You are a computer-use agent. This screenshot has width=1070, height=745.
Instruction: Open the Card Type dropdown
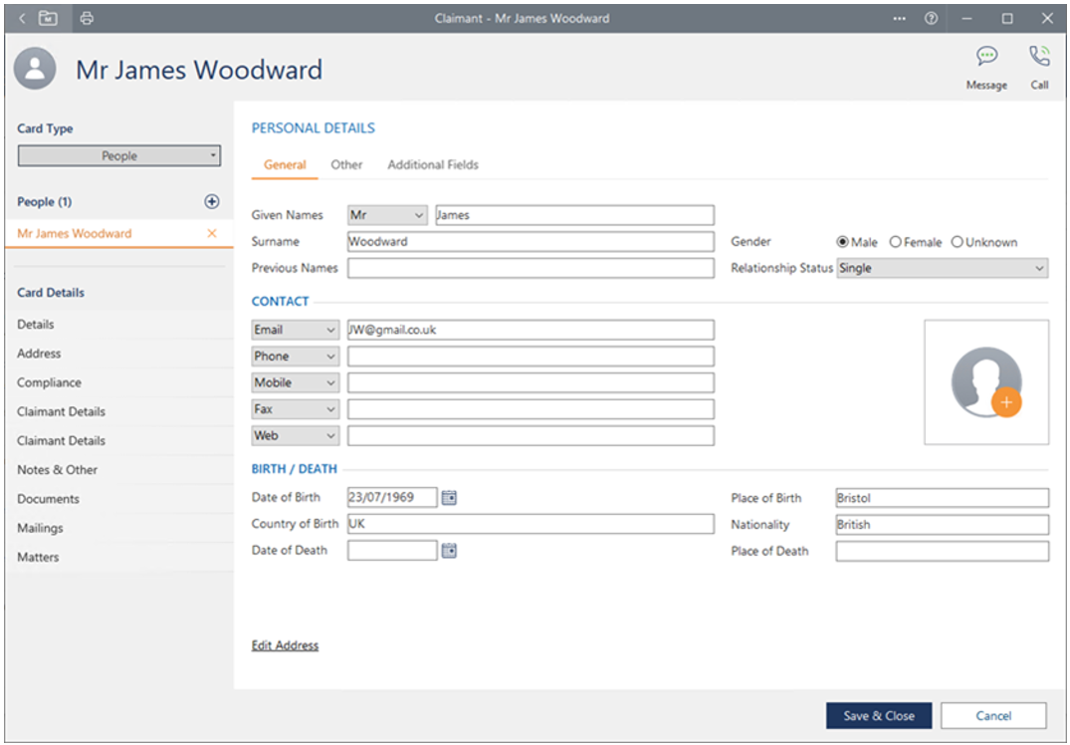pos(119,156)
